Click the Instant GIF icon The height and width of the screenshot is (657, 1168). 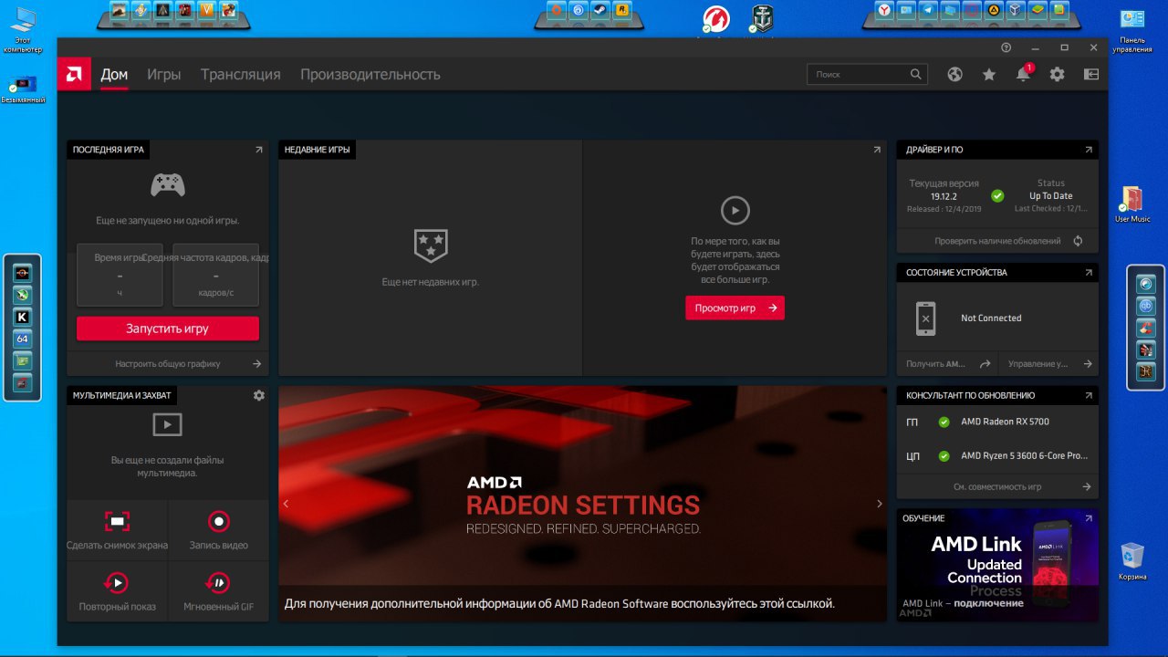219,582
